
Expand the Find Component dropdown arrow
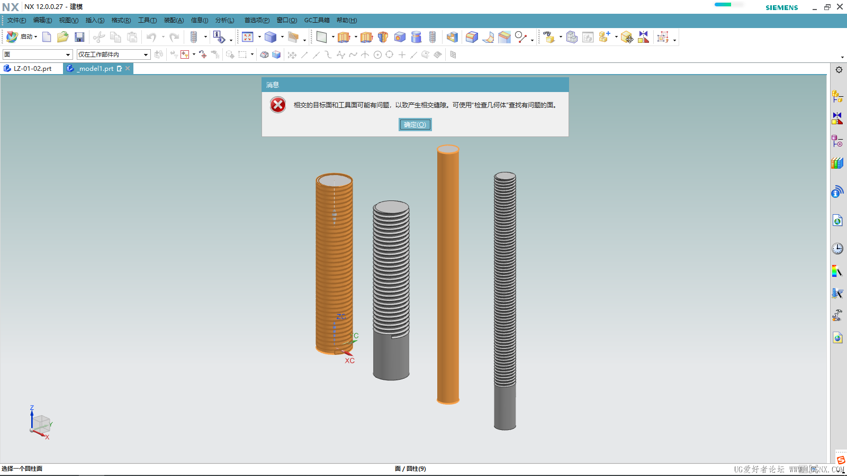click(561, 37)
